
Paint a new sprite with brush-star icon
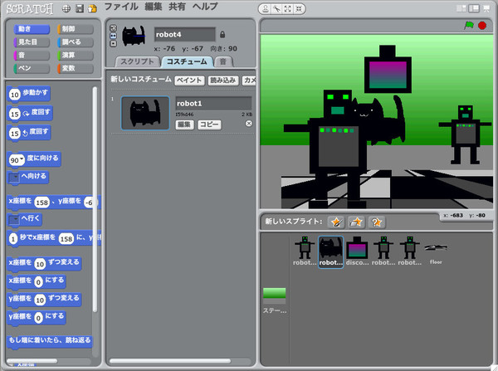(336, 222)
